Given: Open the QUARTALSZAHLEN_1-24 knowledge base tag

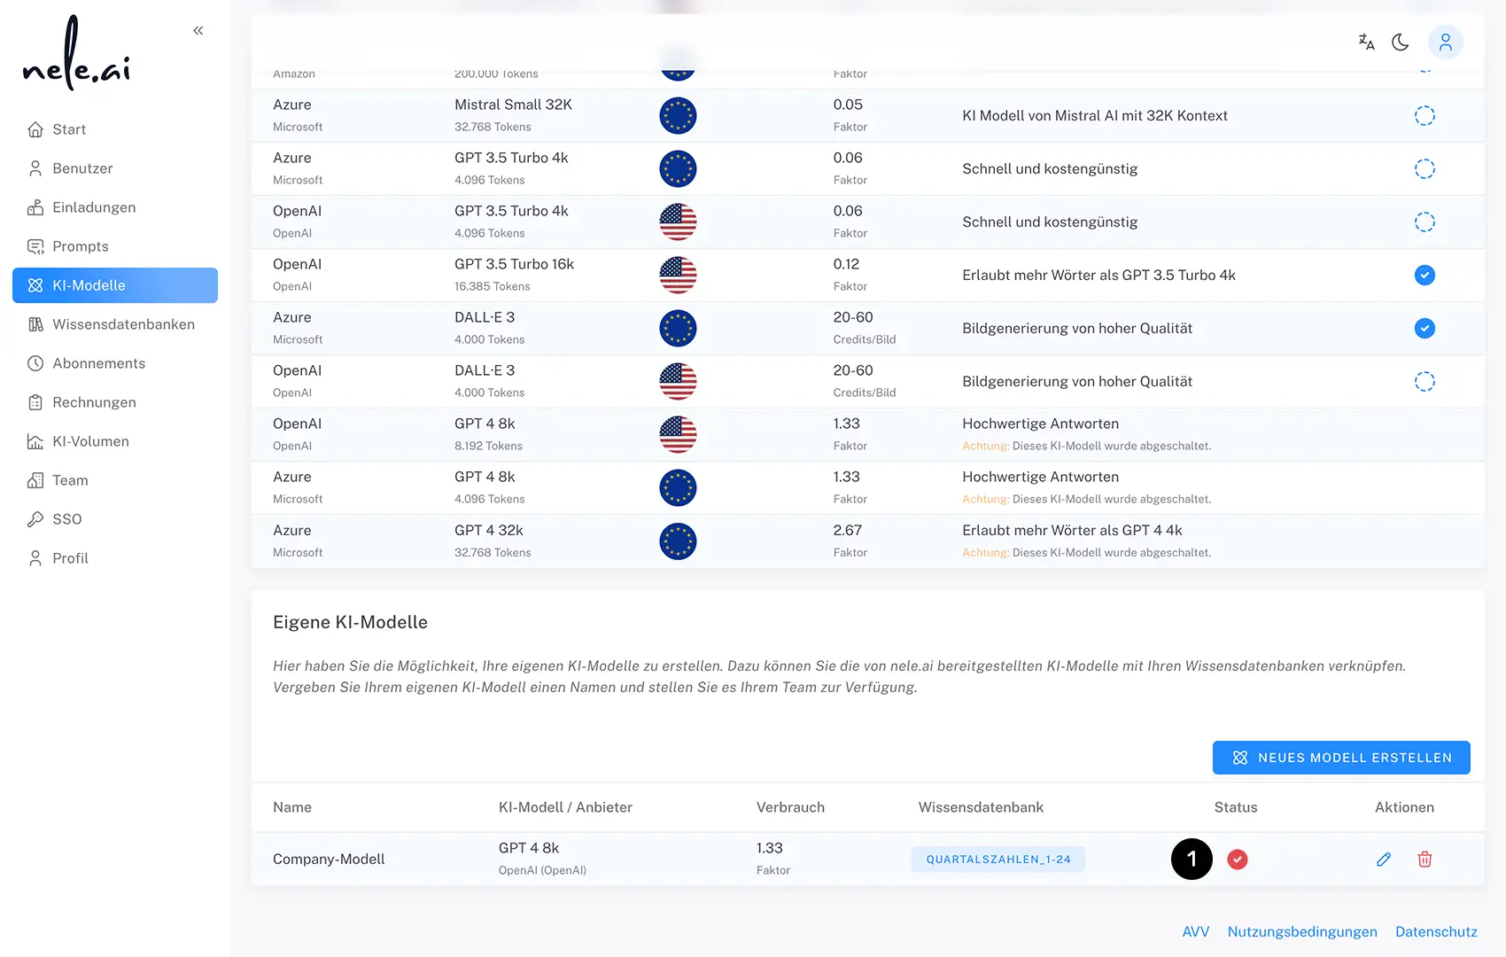Looking at the screenshot, I should 998,859.
